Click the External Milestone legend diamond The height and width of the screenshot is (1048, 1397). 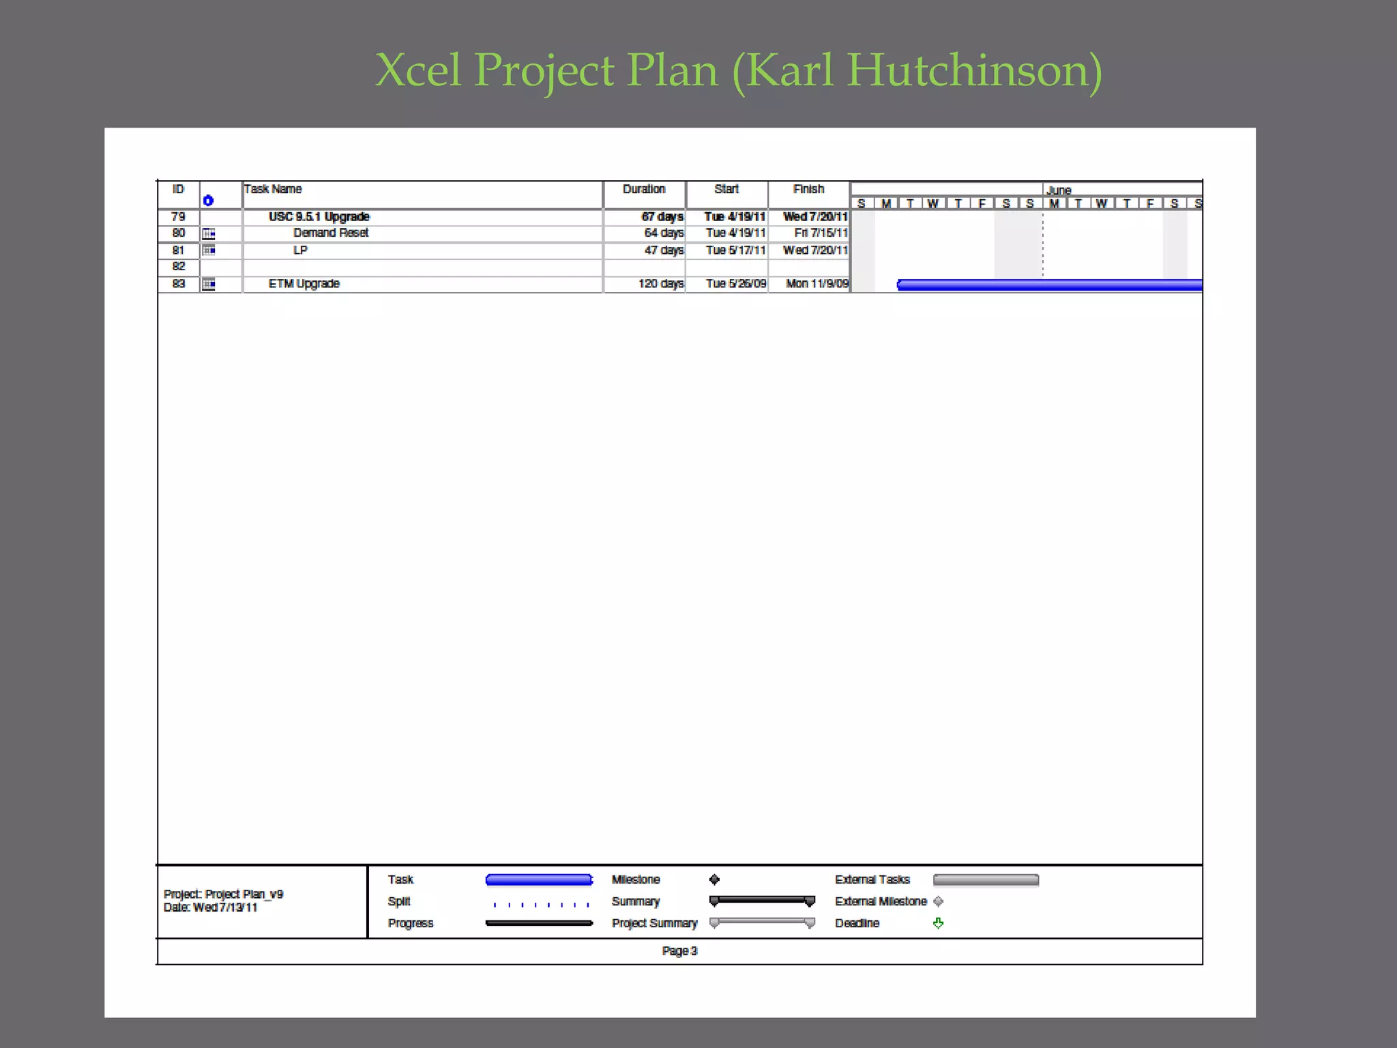pyautogui.click(x=939, y=901)
